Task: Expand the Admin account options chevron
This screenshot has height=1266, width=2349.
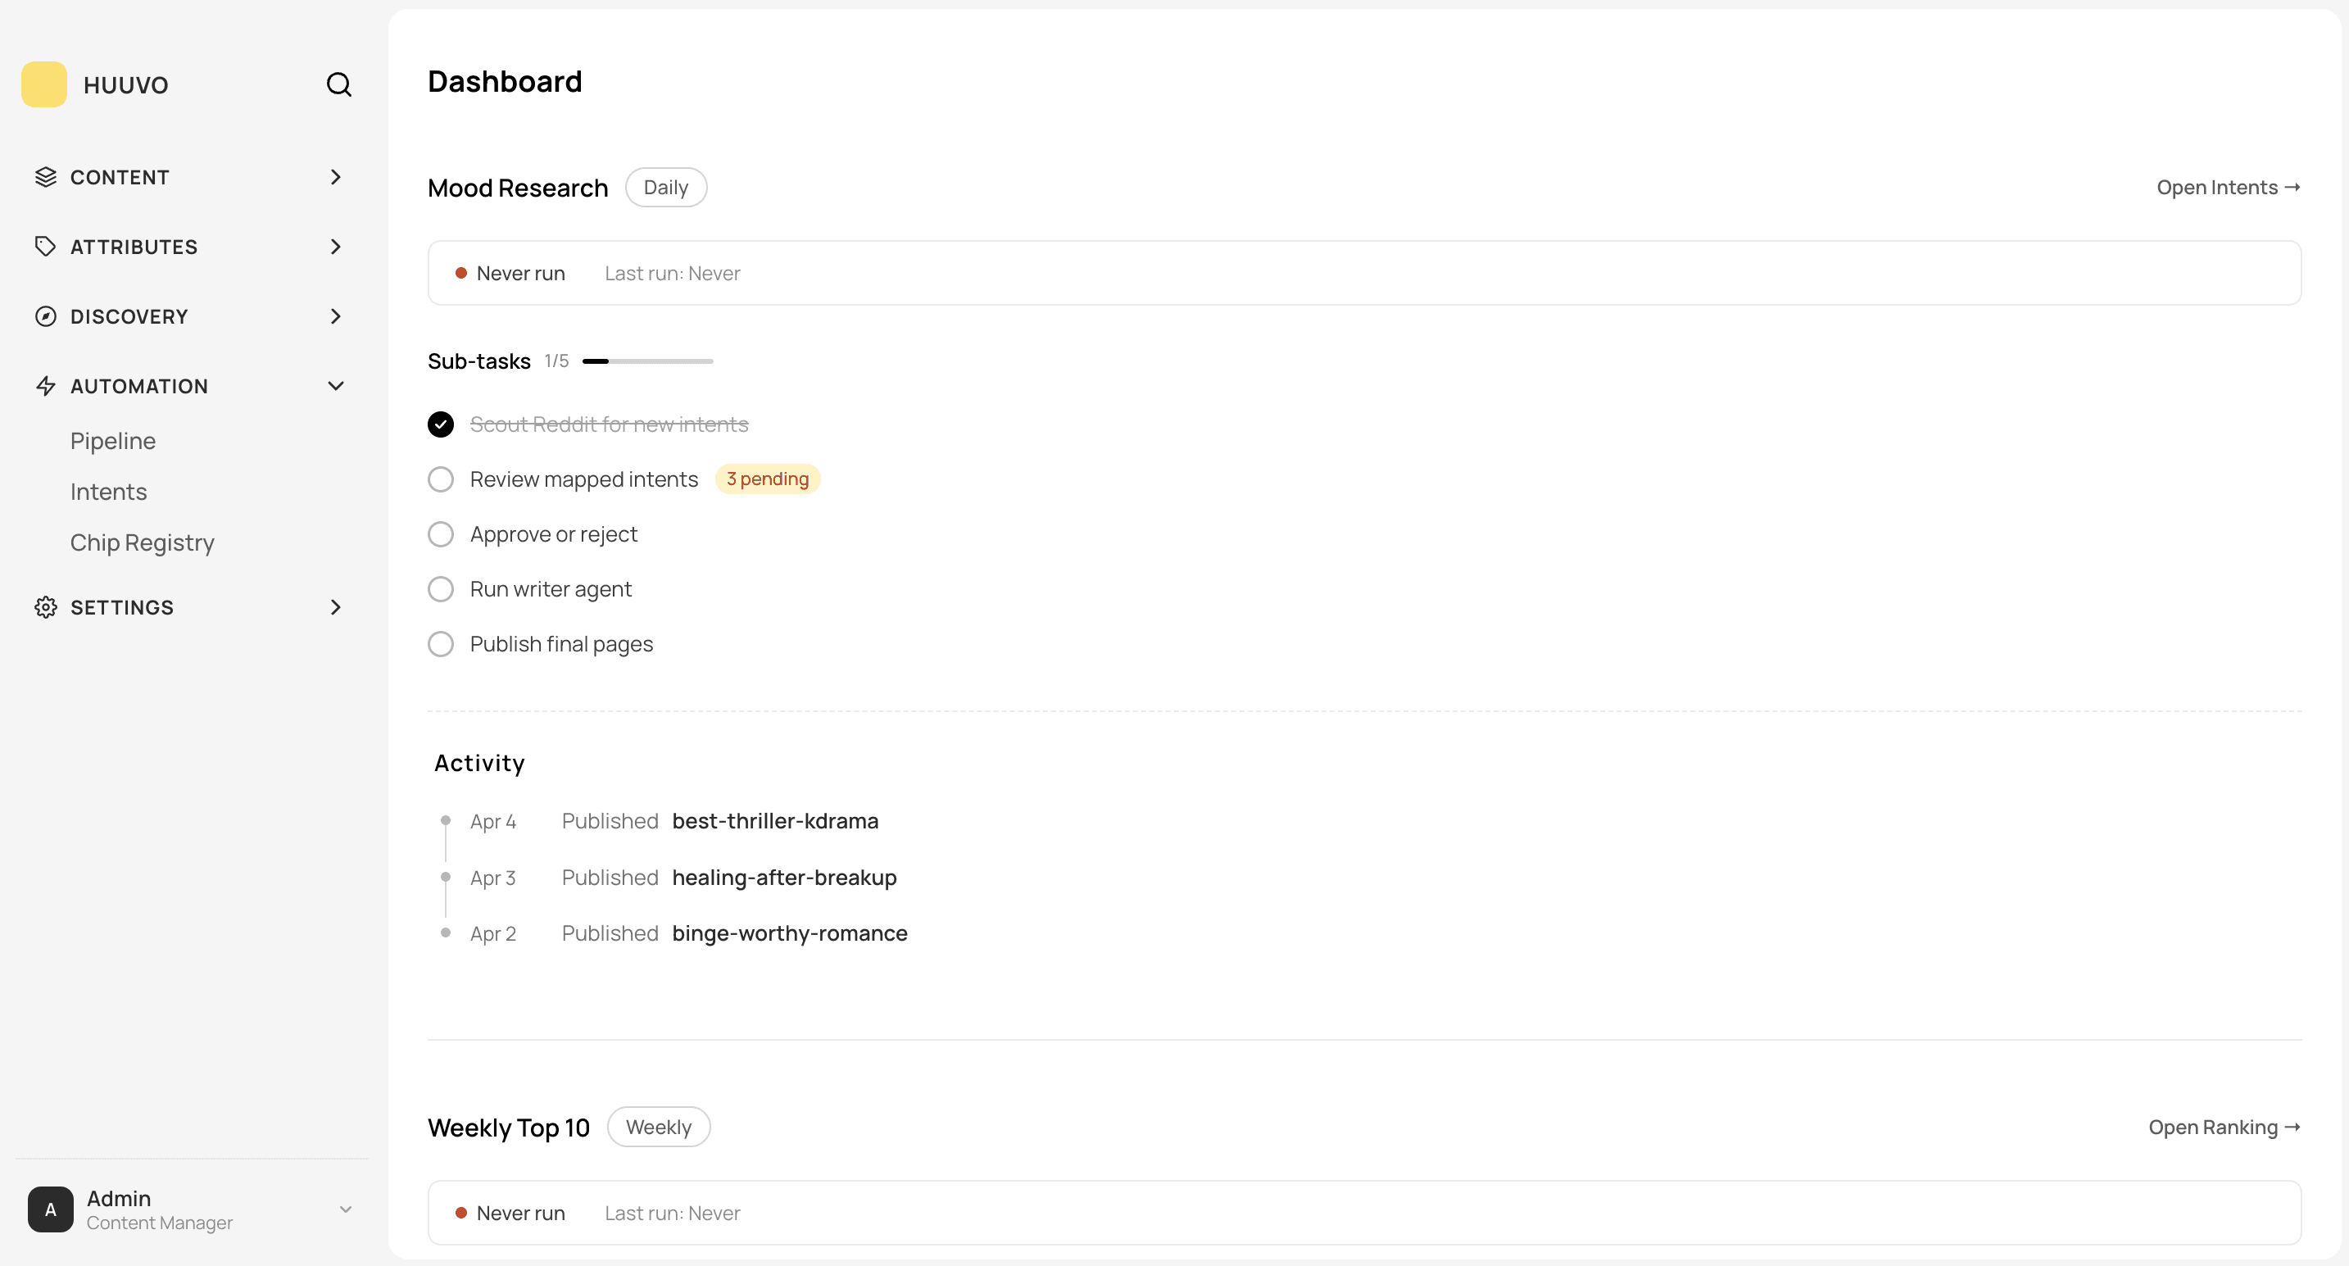Action: 345,1209
